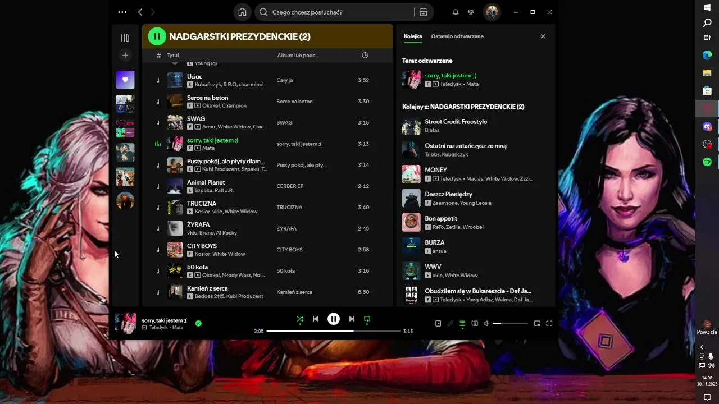Screen dimensions: 719x404
Task: Select track 'Kamień z serca' title
Action: (x=207, y=288)
